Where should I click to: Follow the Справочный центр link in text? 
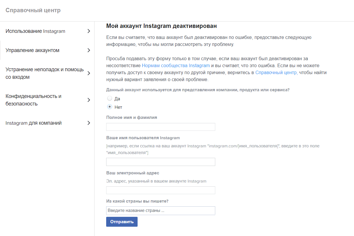tap(277, 72)
